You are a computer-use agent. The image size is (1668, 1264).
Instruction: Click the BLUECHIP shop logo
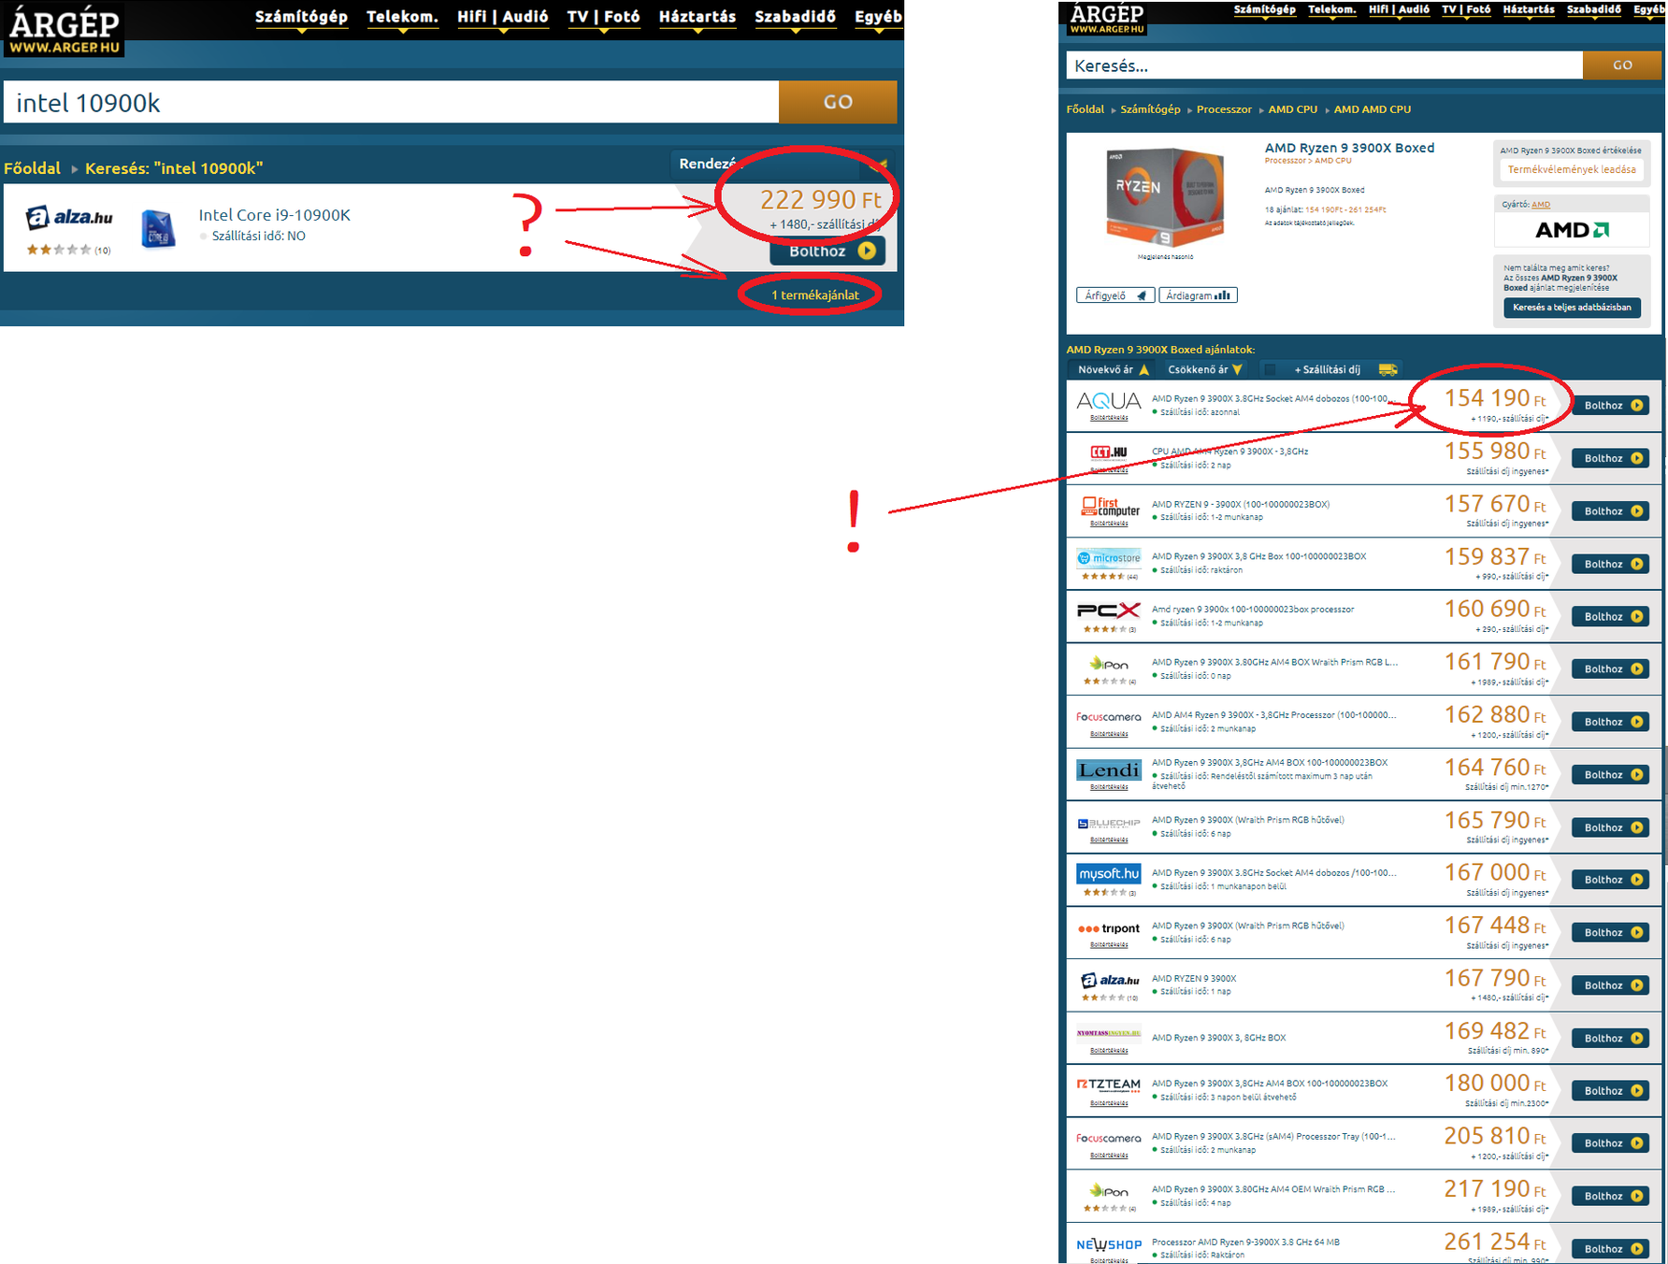click(x=1109, y=824)
